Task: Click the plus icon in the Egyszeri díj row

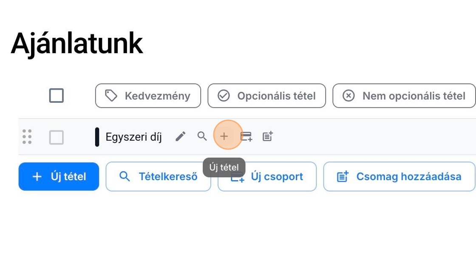Action: point(224,136)
